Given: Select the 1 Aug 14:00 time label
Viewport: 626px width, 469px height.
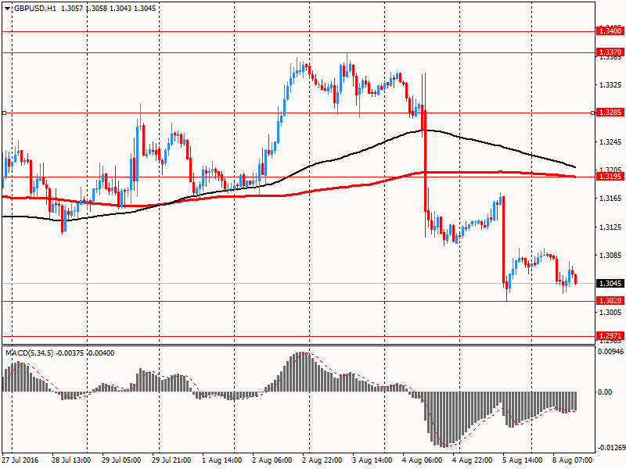Looking at the screenshot, I should [221, 460].
